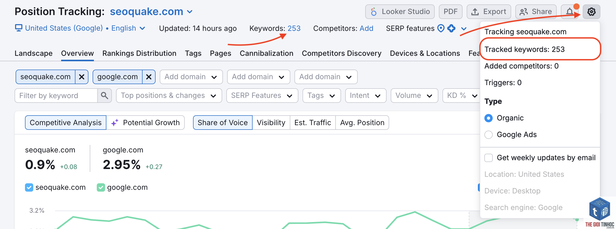Focus the Filter by keyword field
Image resolution: width=616 pixels, height=229 pixels.
tap(56, 96)
